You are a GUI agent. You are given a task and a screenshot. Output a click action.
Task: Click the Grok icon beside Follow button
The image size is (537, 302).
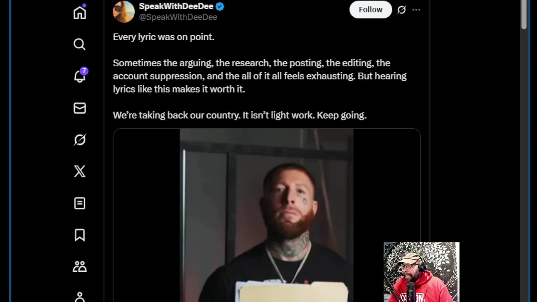point(401,10)
